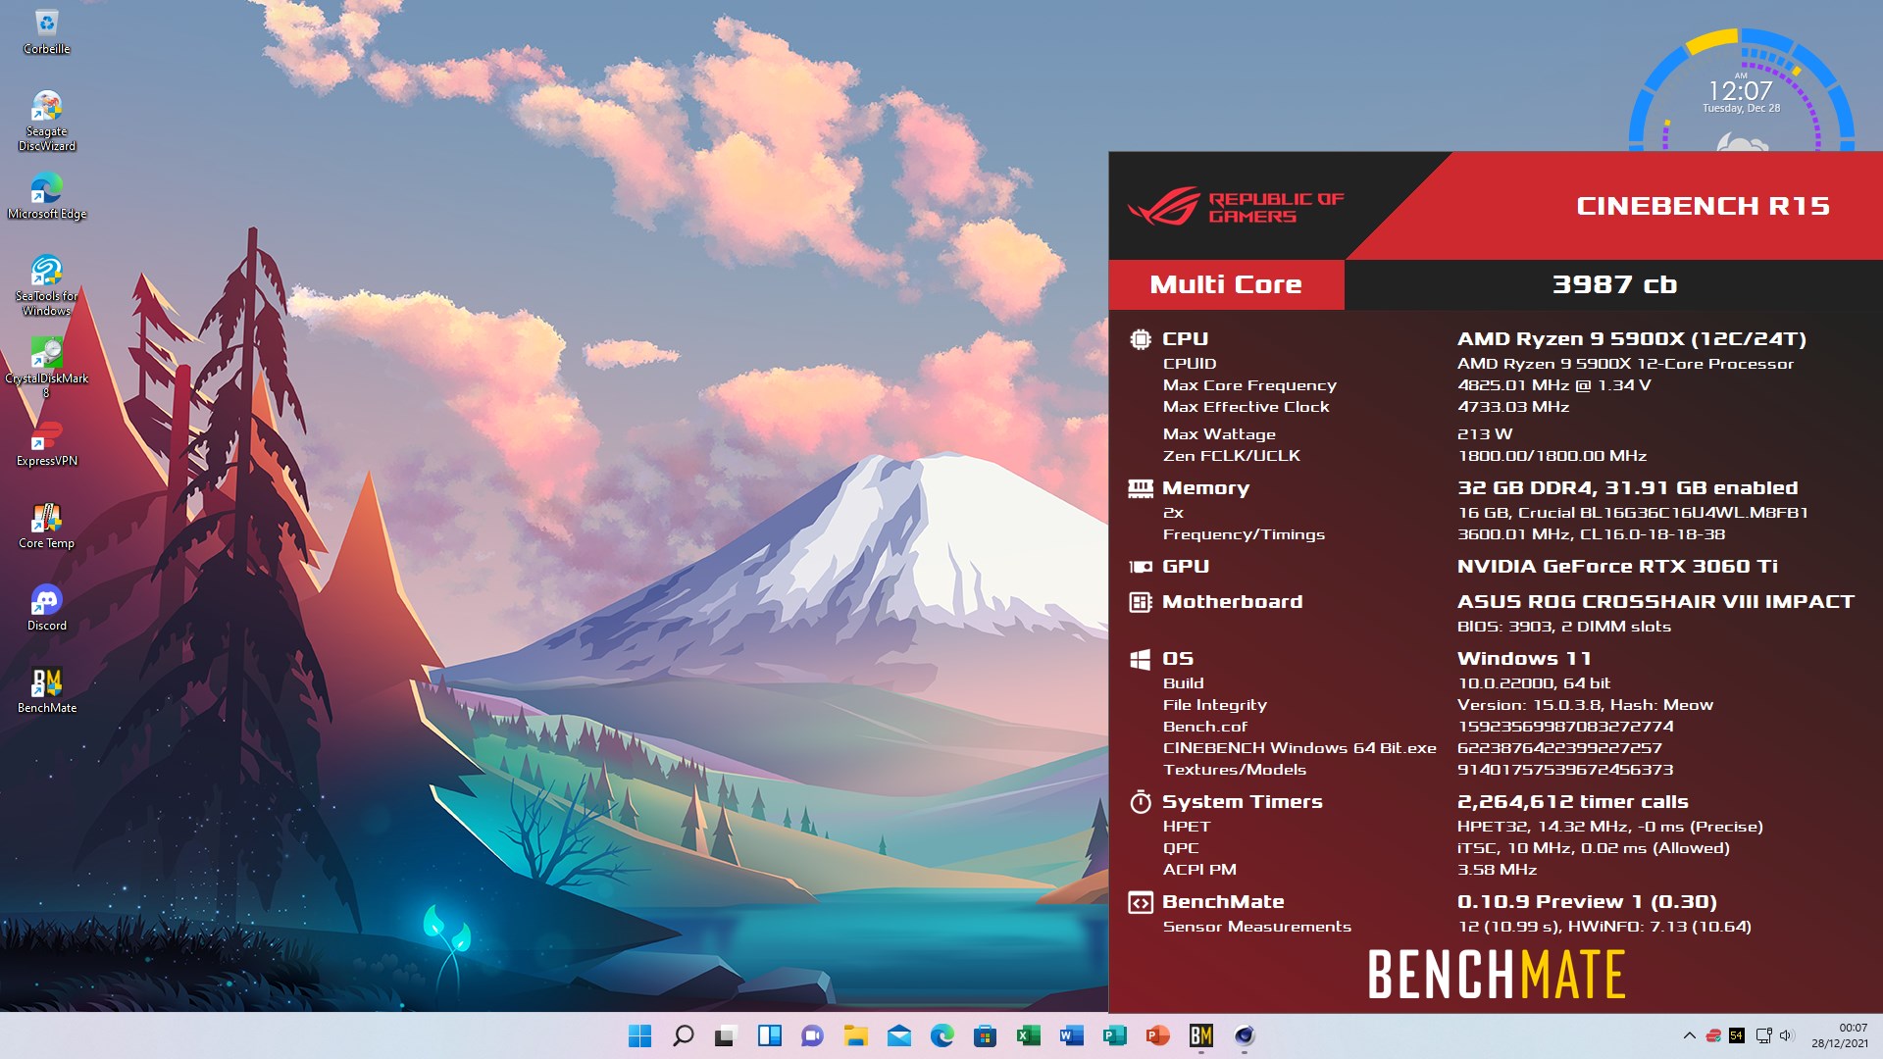
Task: Open Seagate DiscWizard desktop shortcut
Action: 46,121
